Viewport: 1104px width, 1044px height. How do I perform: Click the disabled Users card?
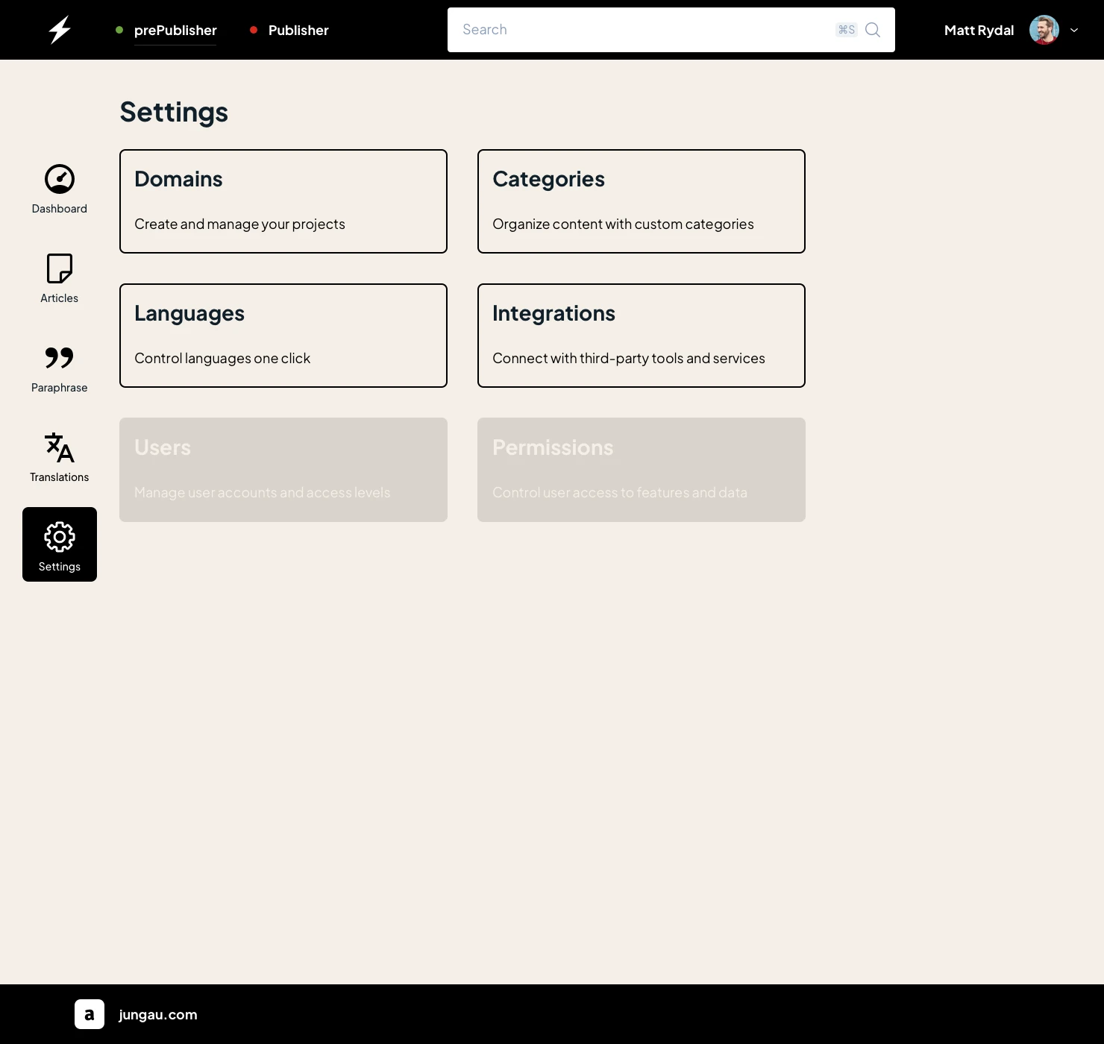point(283,470)
